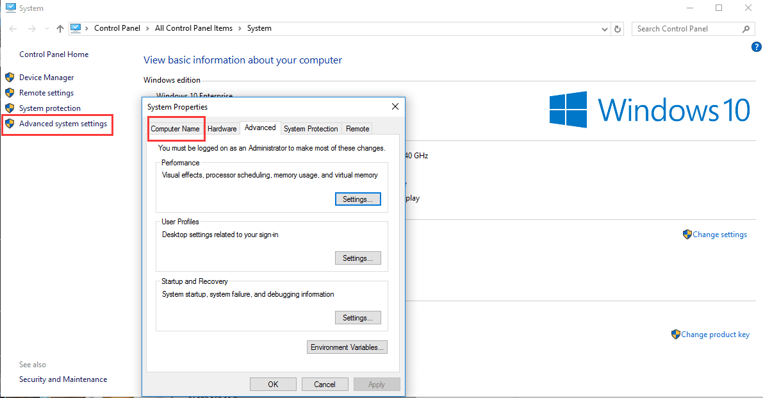The width and height of the screenshot is (763, 398).
Task: Open the System Protection tab
Action: [x=311, y=128]
